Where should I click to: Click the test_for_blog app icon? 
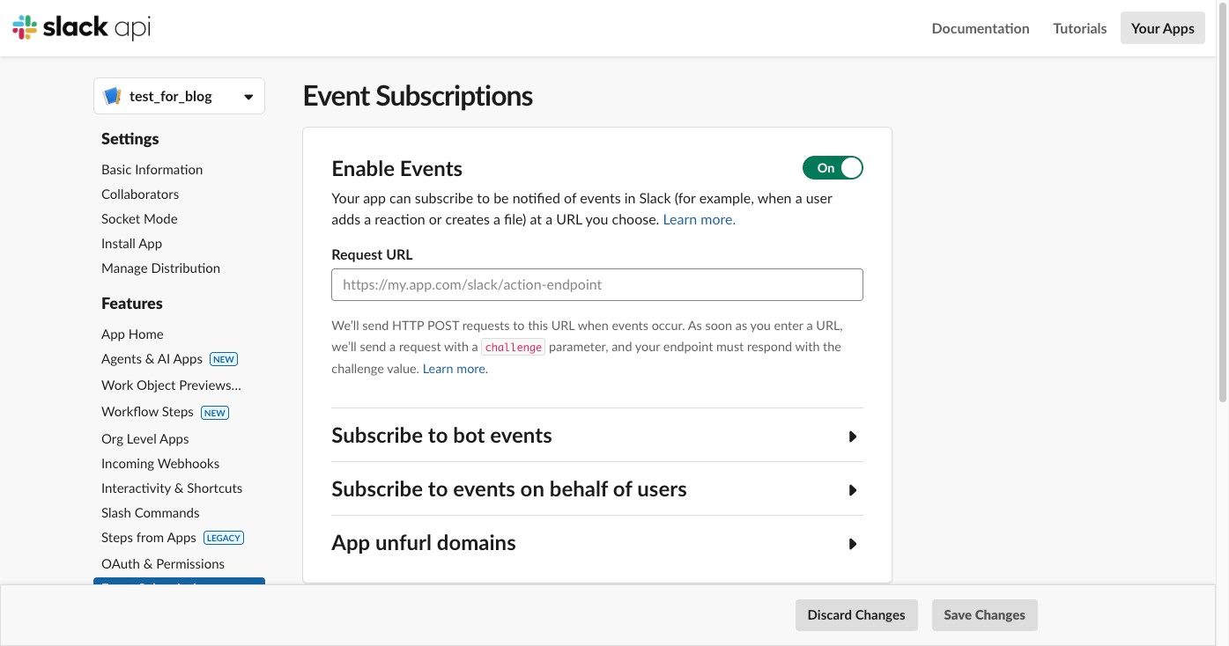(112, 96)
